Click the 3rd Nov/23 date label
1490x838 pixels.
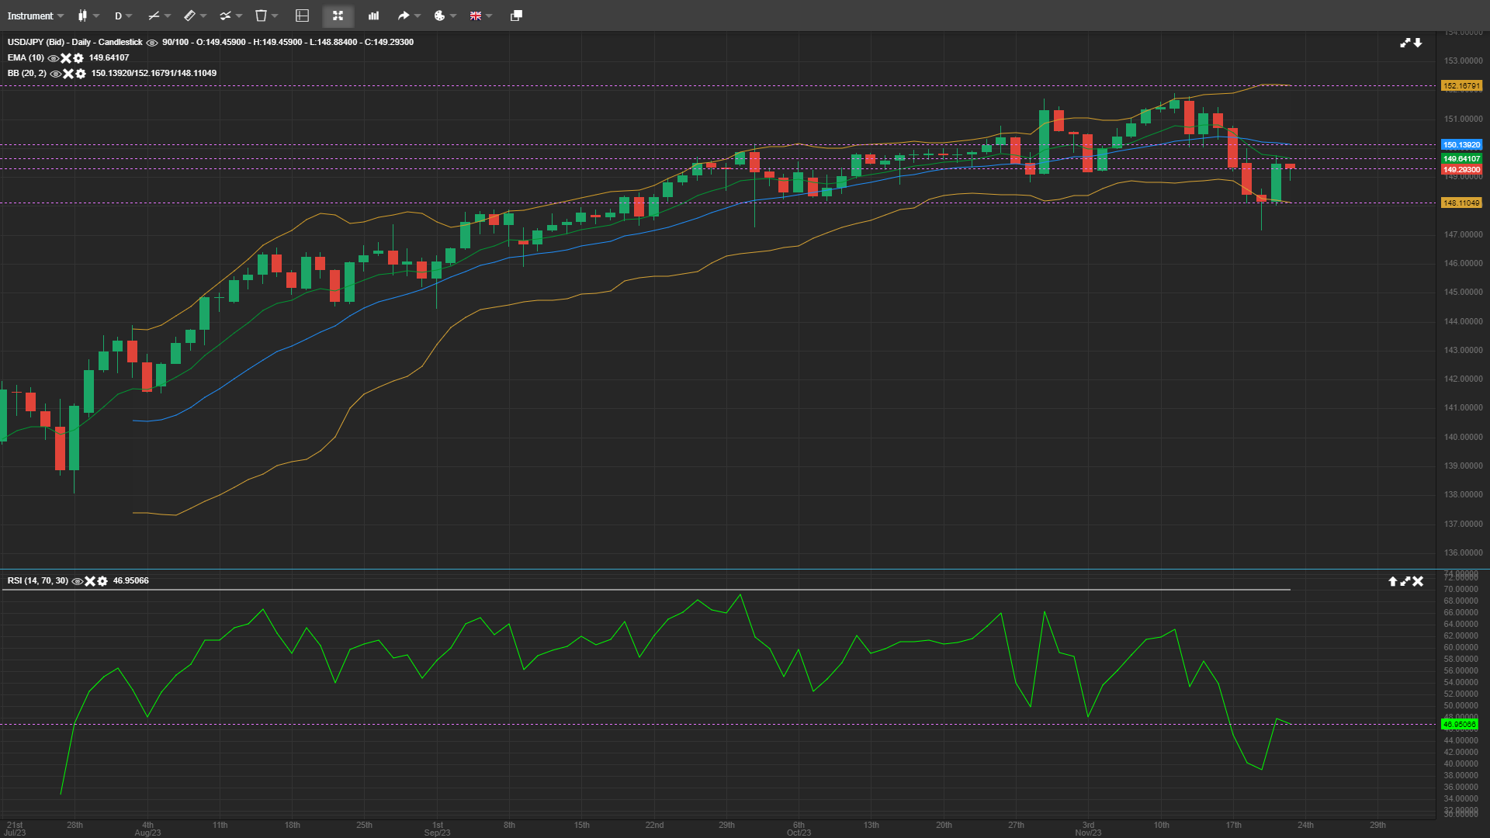[x=1088, y=829]
